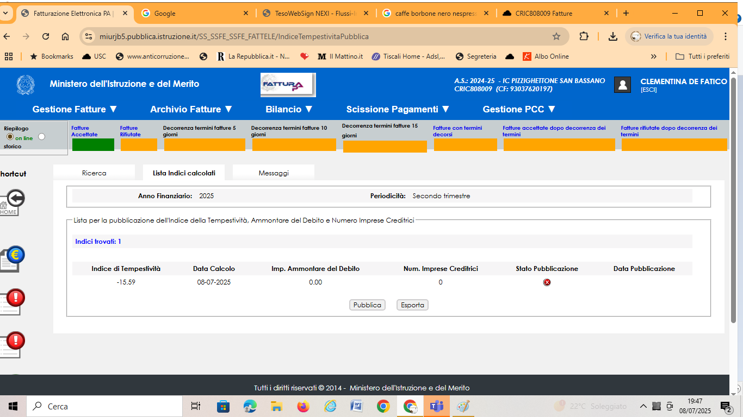Click the red publication status icon

coord(547,282)
